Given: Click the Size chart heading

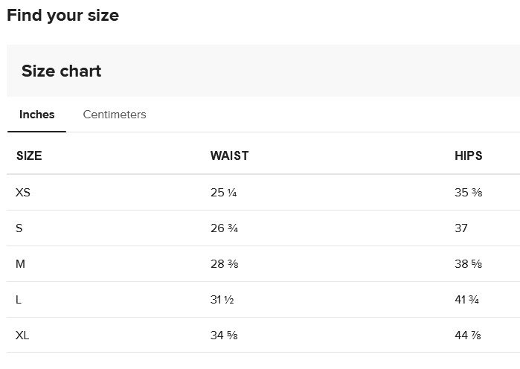Looking at the screenshot, I should tap(61, 71).
